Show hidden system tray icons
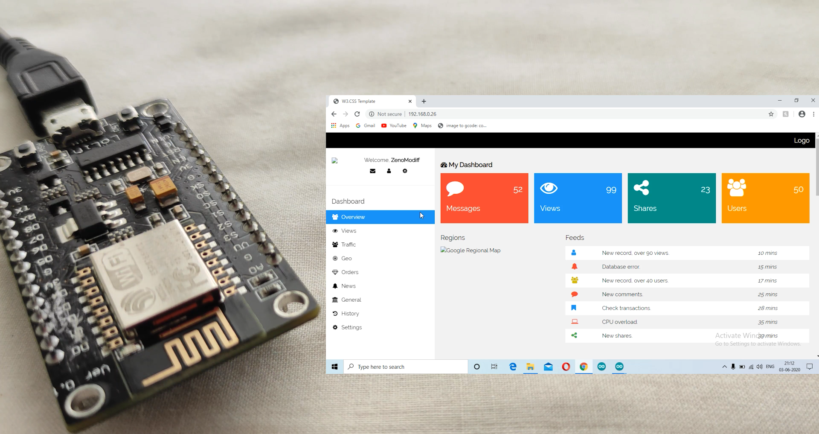This screenshot has height=434, width=819. (x=724, y=367)
